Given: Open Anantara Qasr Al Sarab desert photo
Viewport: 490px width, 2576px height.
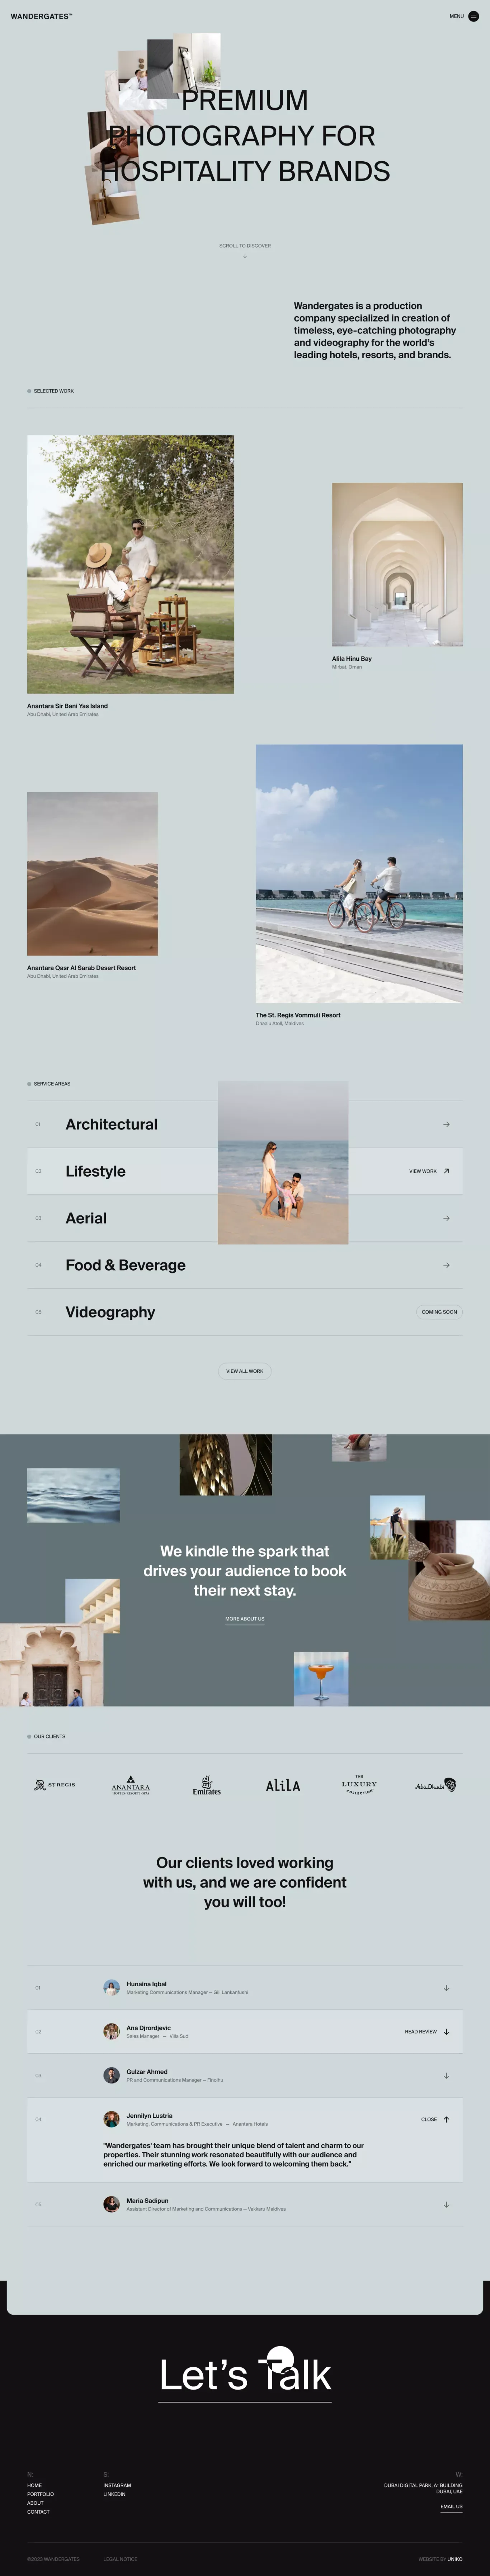Looking at the screenshot, I should point(92,874).
